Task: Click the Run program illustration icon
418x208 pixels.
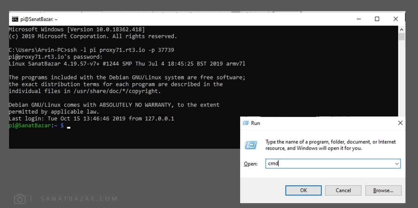Action: click(x=251, y=145)
